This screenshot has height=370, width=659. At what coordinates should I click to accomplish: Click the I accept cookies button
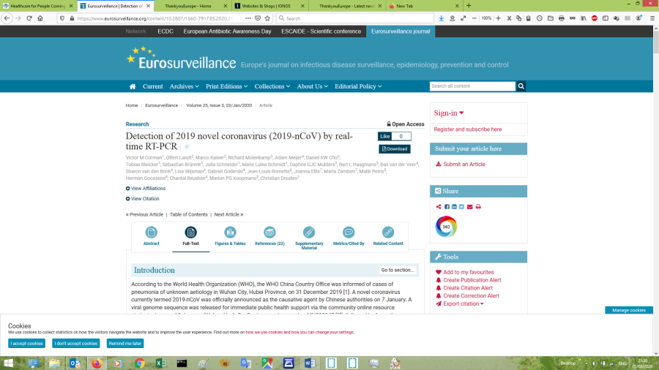26,343
